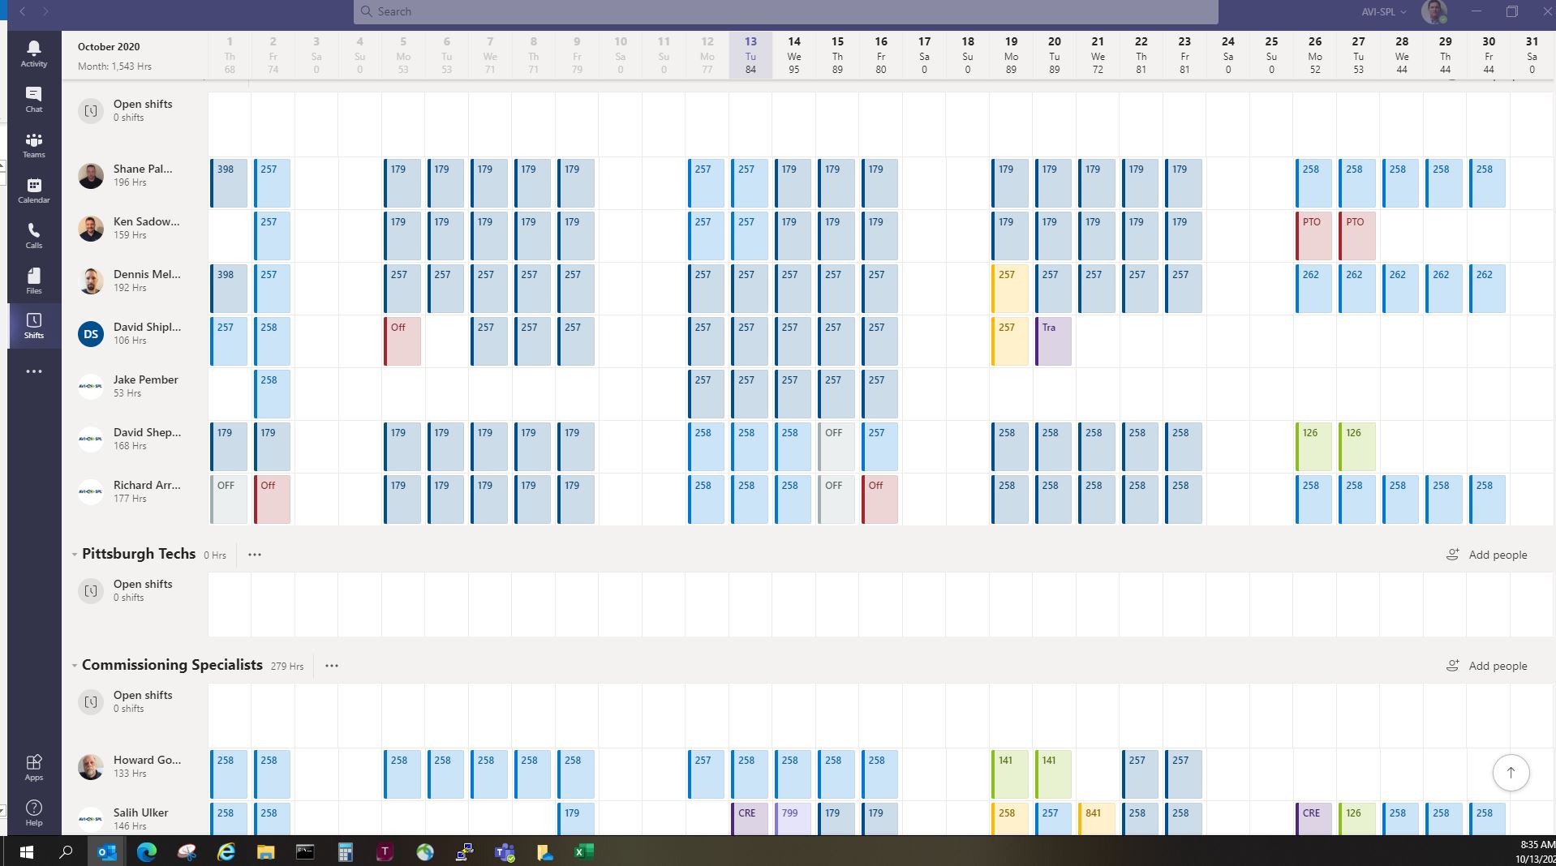Open File Explorer from the taskbar
The height and width of the screenshot is (866, 1556).
click(x=265, y=851)
